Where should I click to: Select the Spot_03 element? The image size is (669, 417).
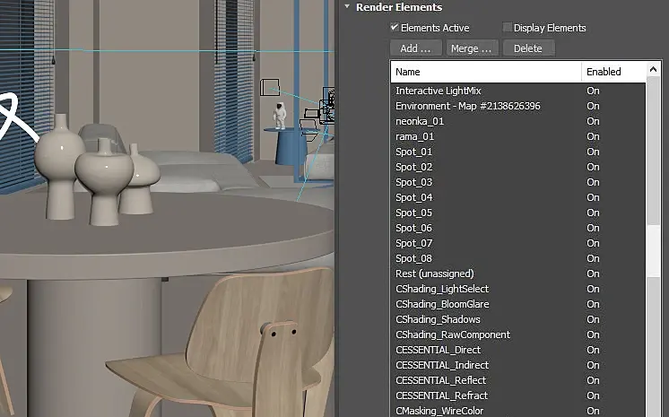tap(518, 182)
